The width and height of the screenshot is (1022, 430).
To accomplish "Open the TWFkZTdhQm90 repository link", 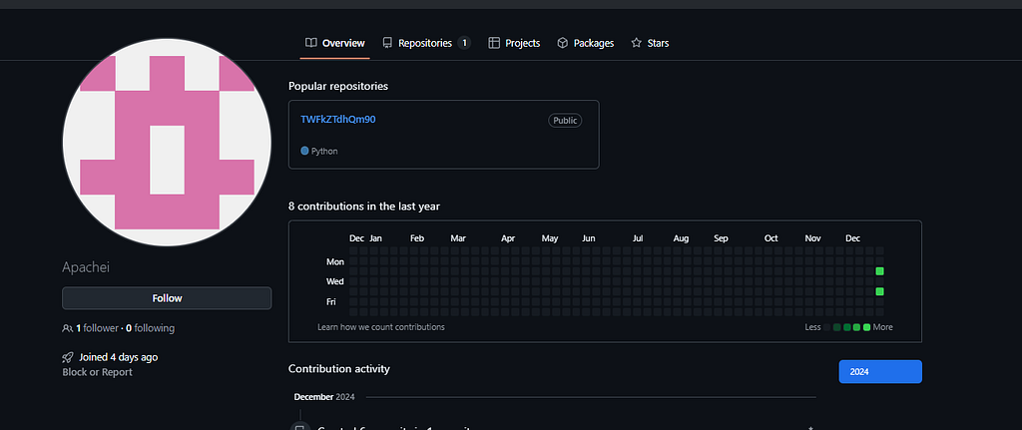I will pyautogui.click(x=337, y=120).
